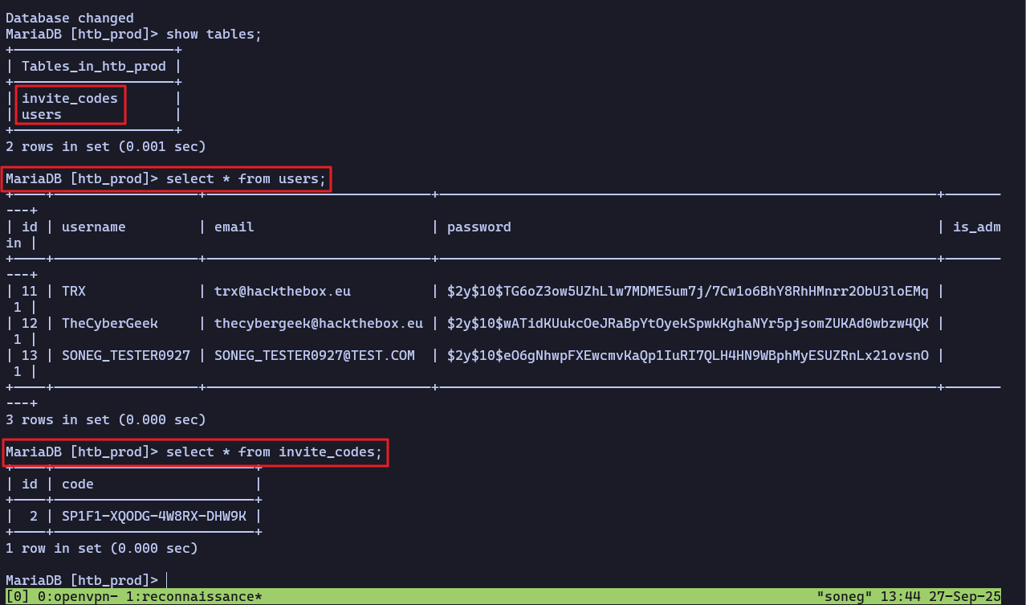Click the "select * from invite_codes;" command

coord(274,452)
